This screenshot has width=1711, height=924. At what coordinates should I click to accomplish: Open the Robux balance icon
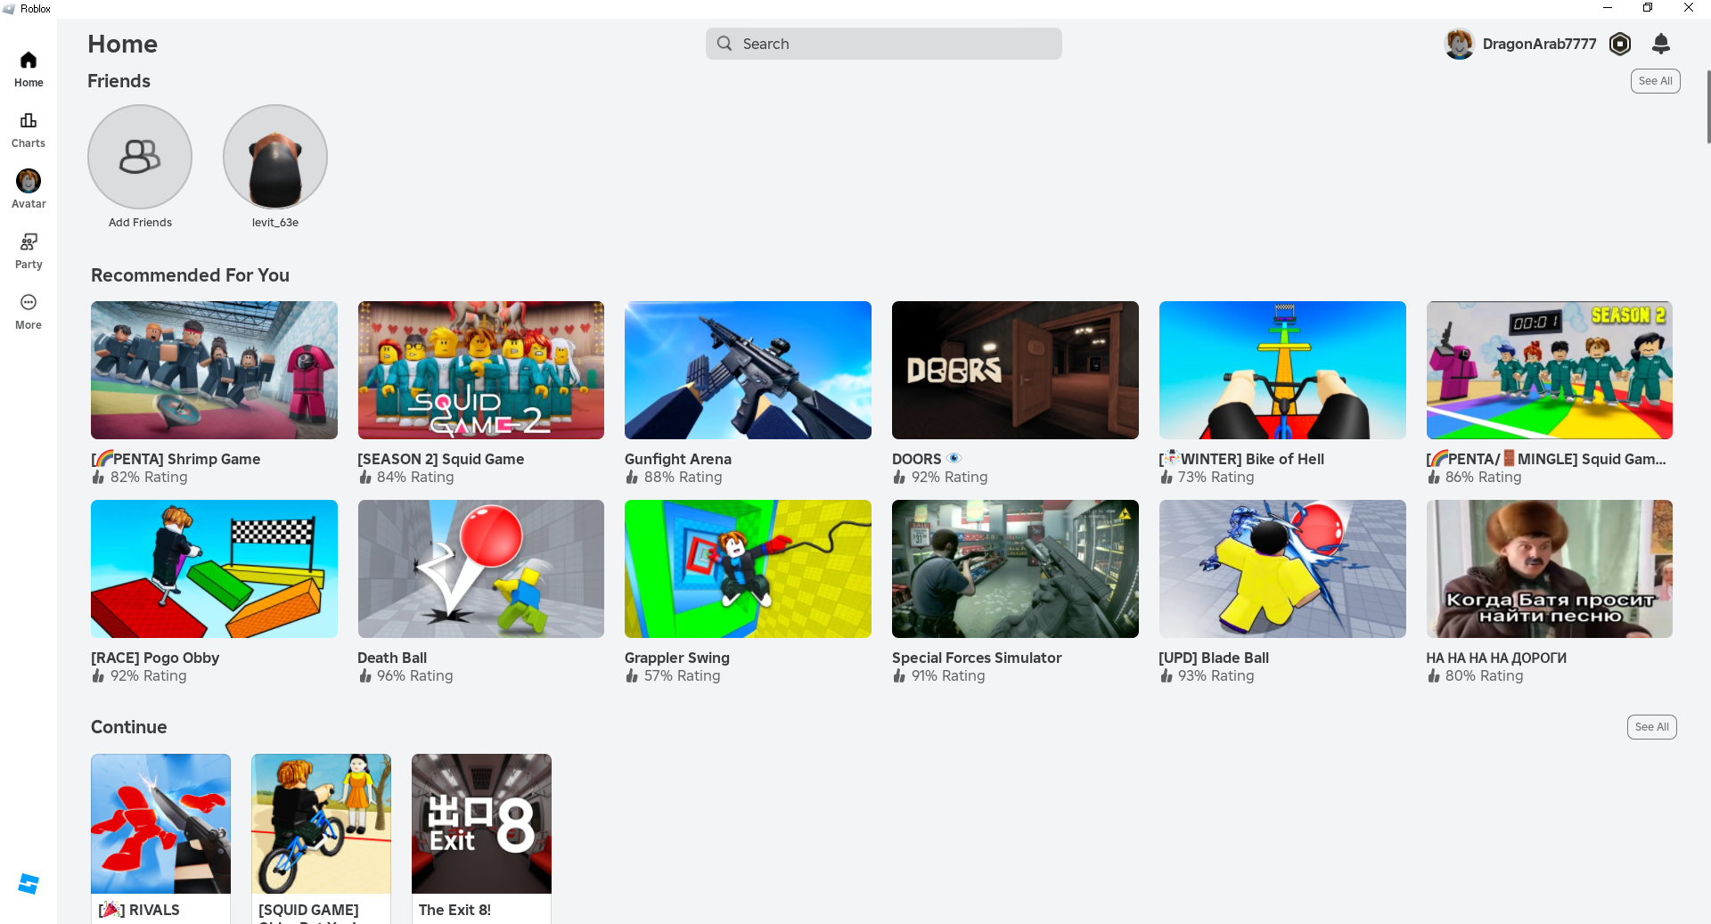coord(1620,44)
